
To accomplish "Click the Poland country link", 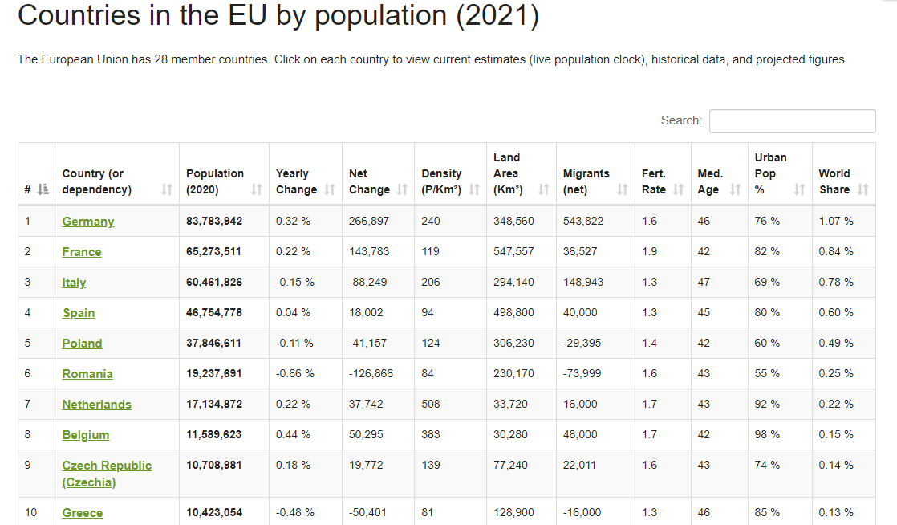I will [x=82, y=343].
